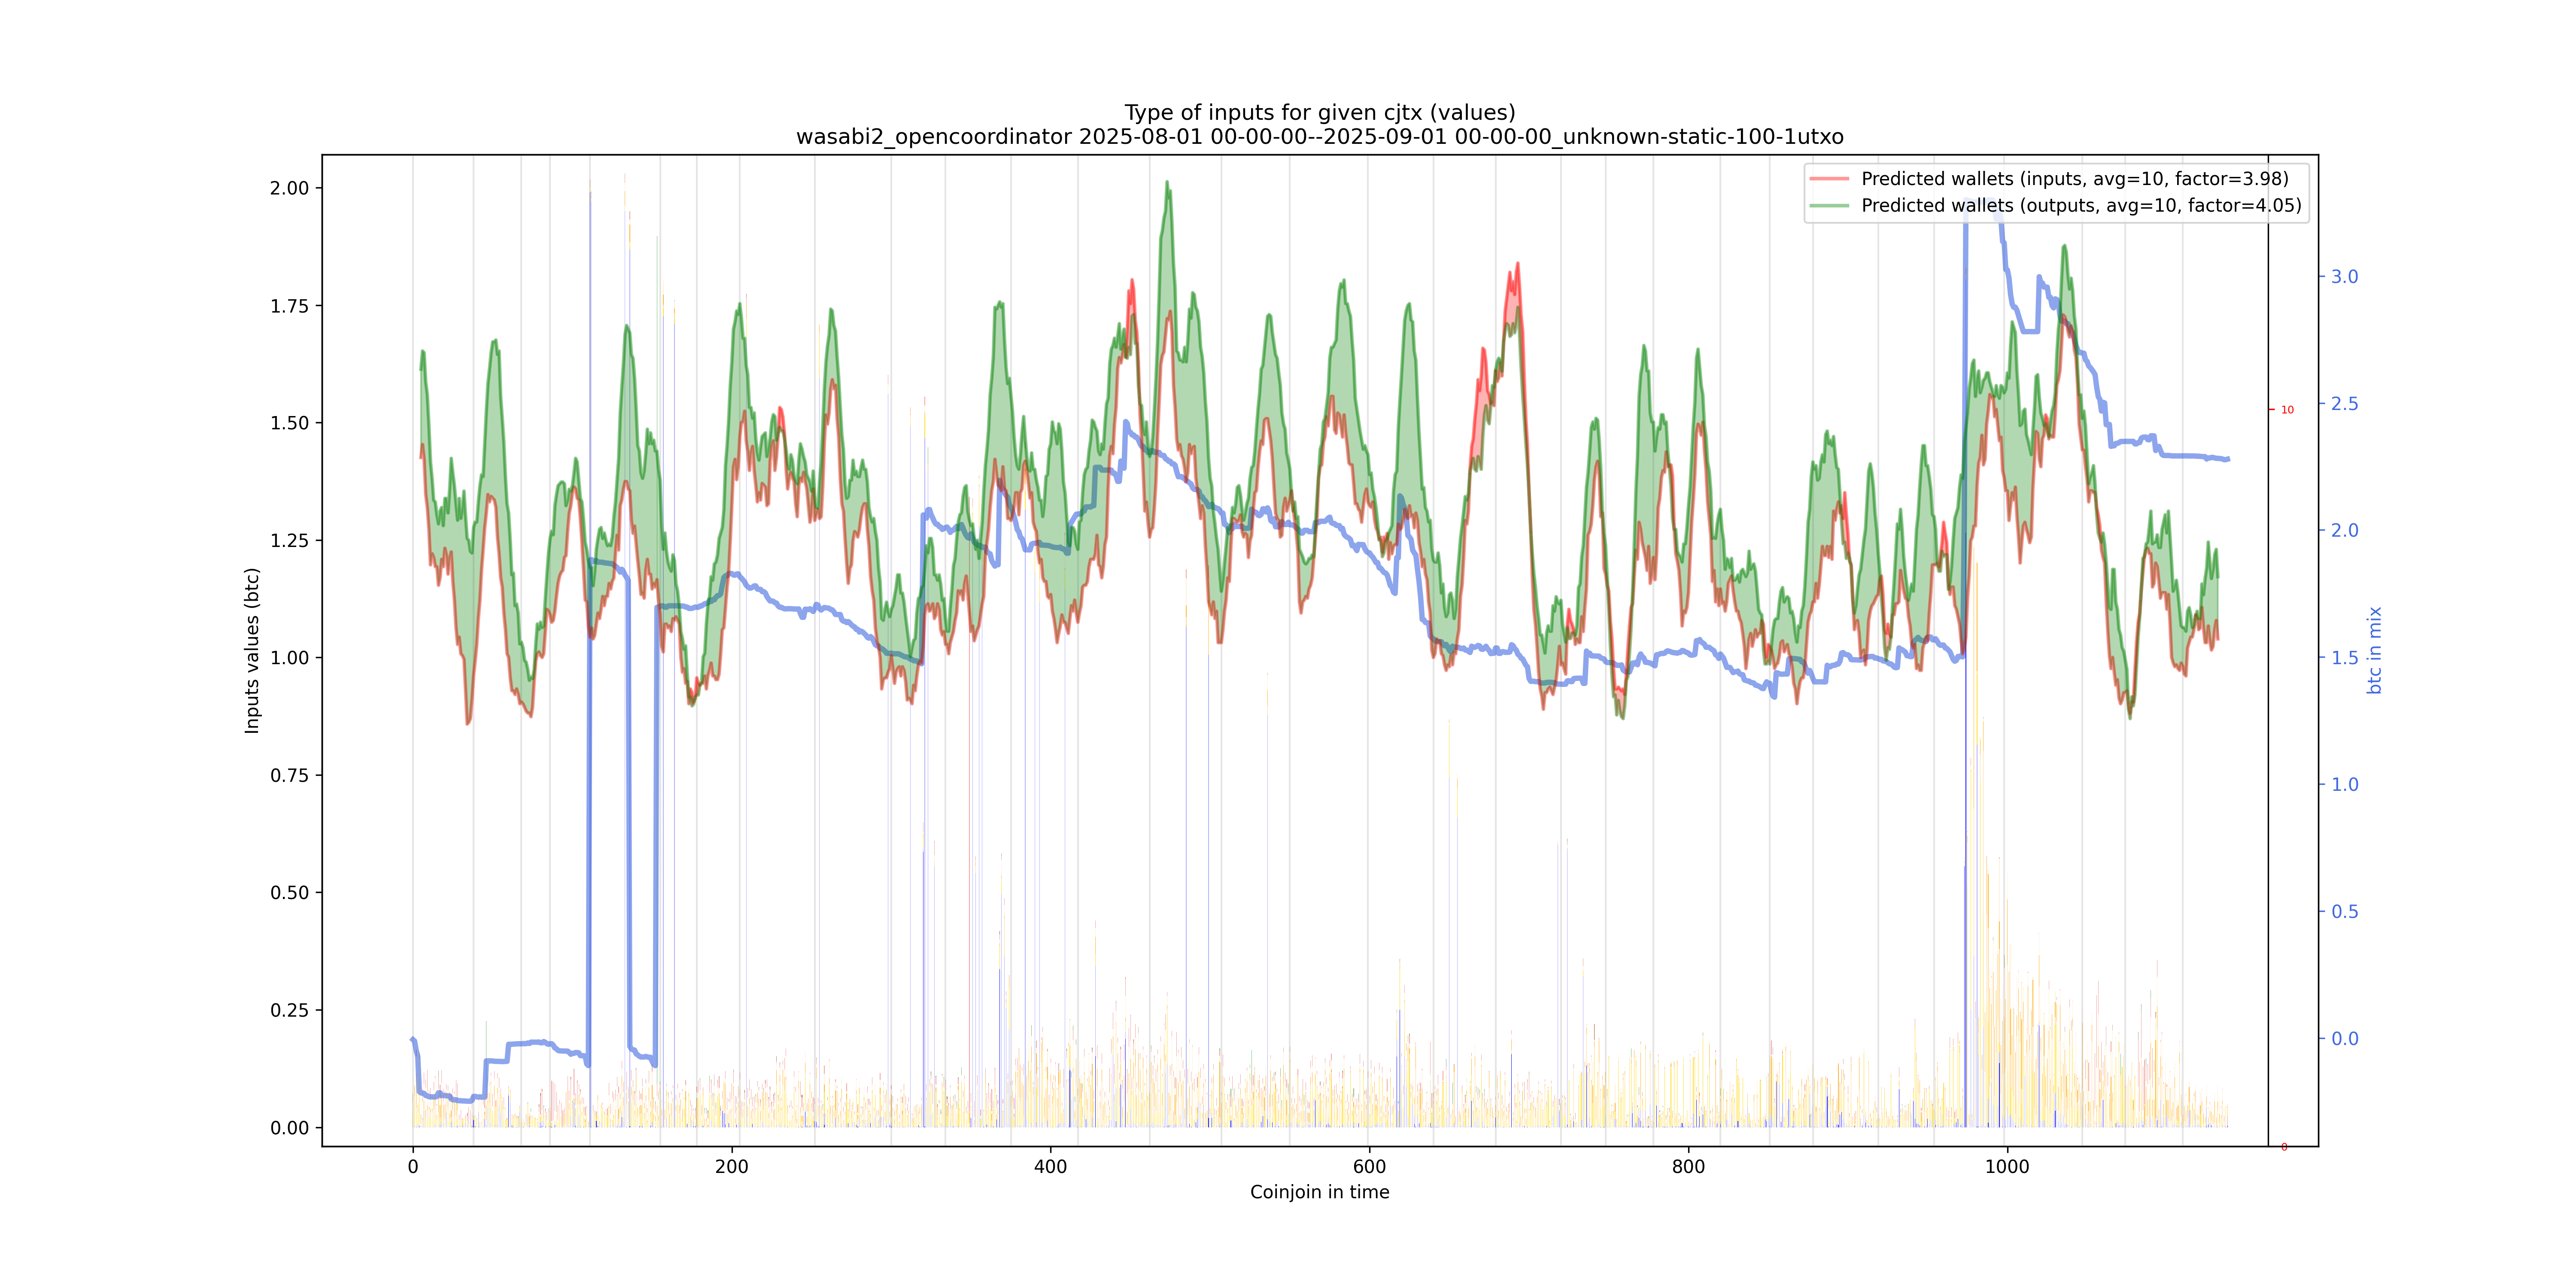Click the left y-axis tick 2.00
The image size is (2576, 1288).
click(289, 188)
